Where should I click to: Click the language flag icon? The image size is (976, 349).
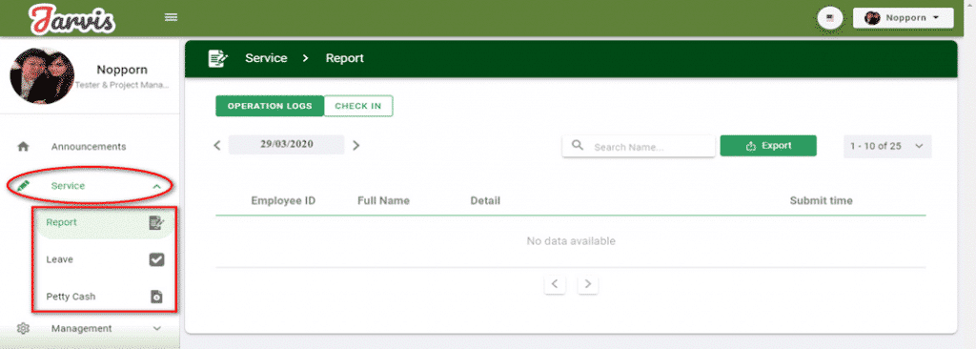[830, 18]
